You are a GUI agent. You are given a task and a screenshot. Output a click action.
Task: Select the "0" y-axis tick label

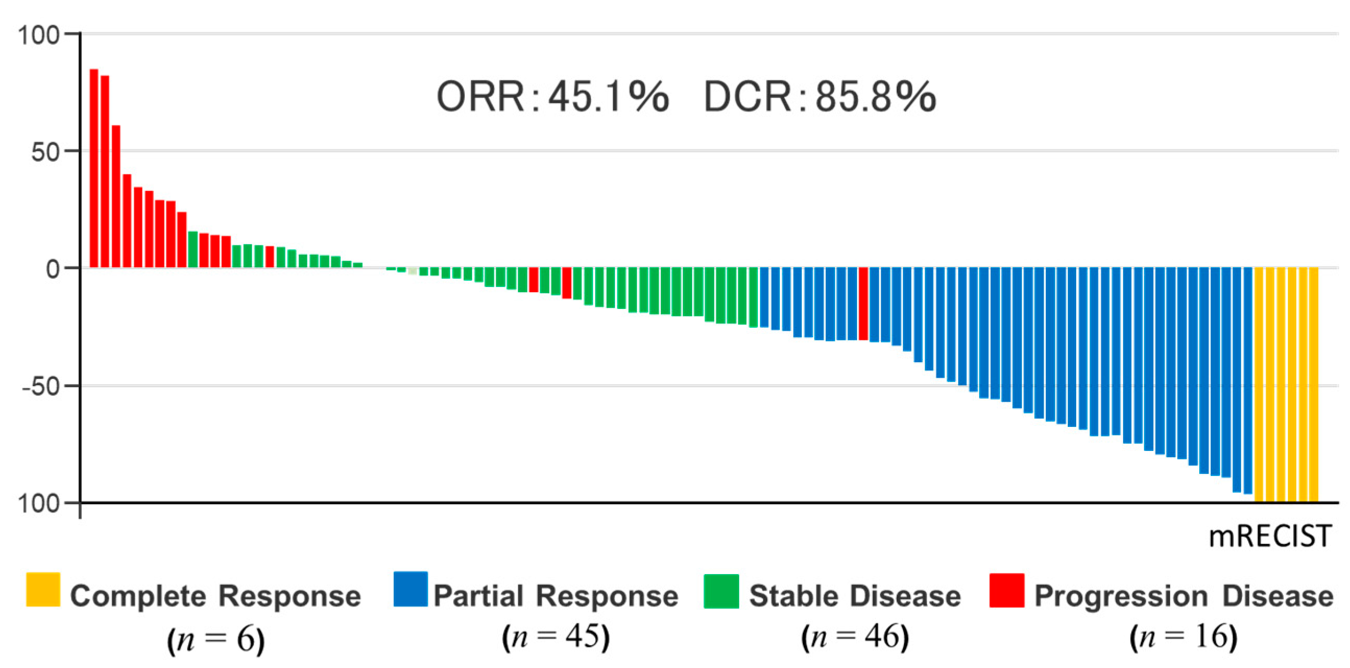(x=53, y=269)
